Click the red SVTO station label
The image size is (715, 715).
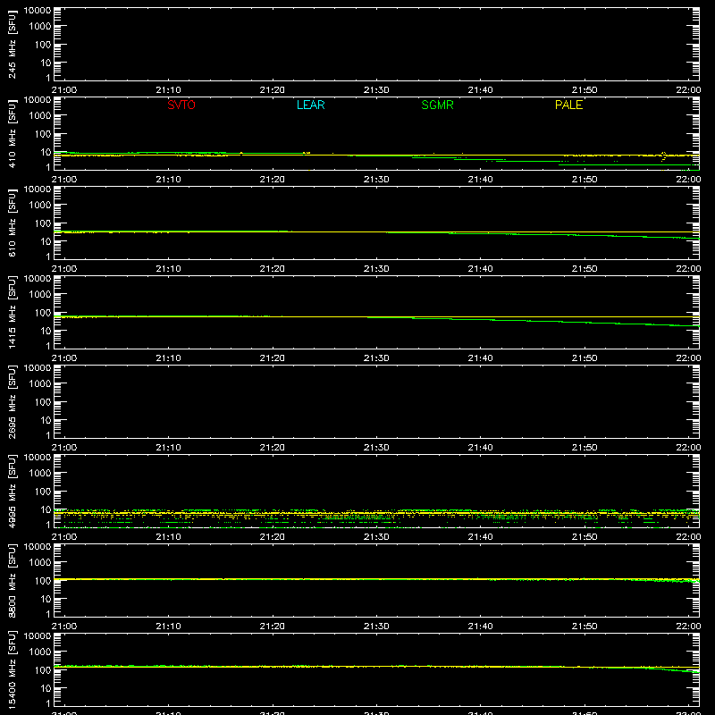[181, 105]
